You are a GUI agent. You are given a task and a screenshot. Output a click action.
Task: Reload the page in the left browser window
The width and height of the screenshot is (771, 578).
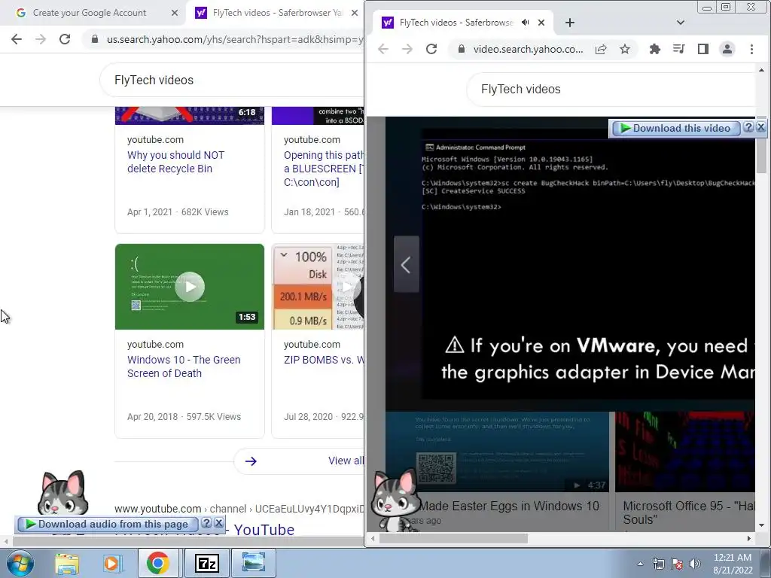[x=65, y=39]
